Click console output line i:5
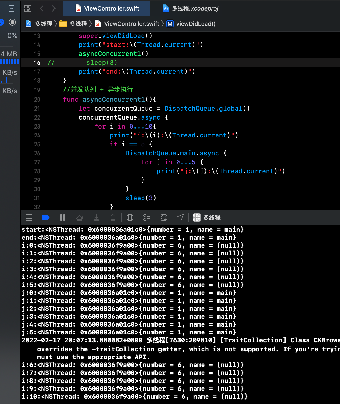 [133, 285]
